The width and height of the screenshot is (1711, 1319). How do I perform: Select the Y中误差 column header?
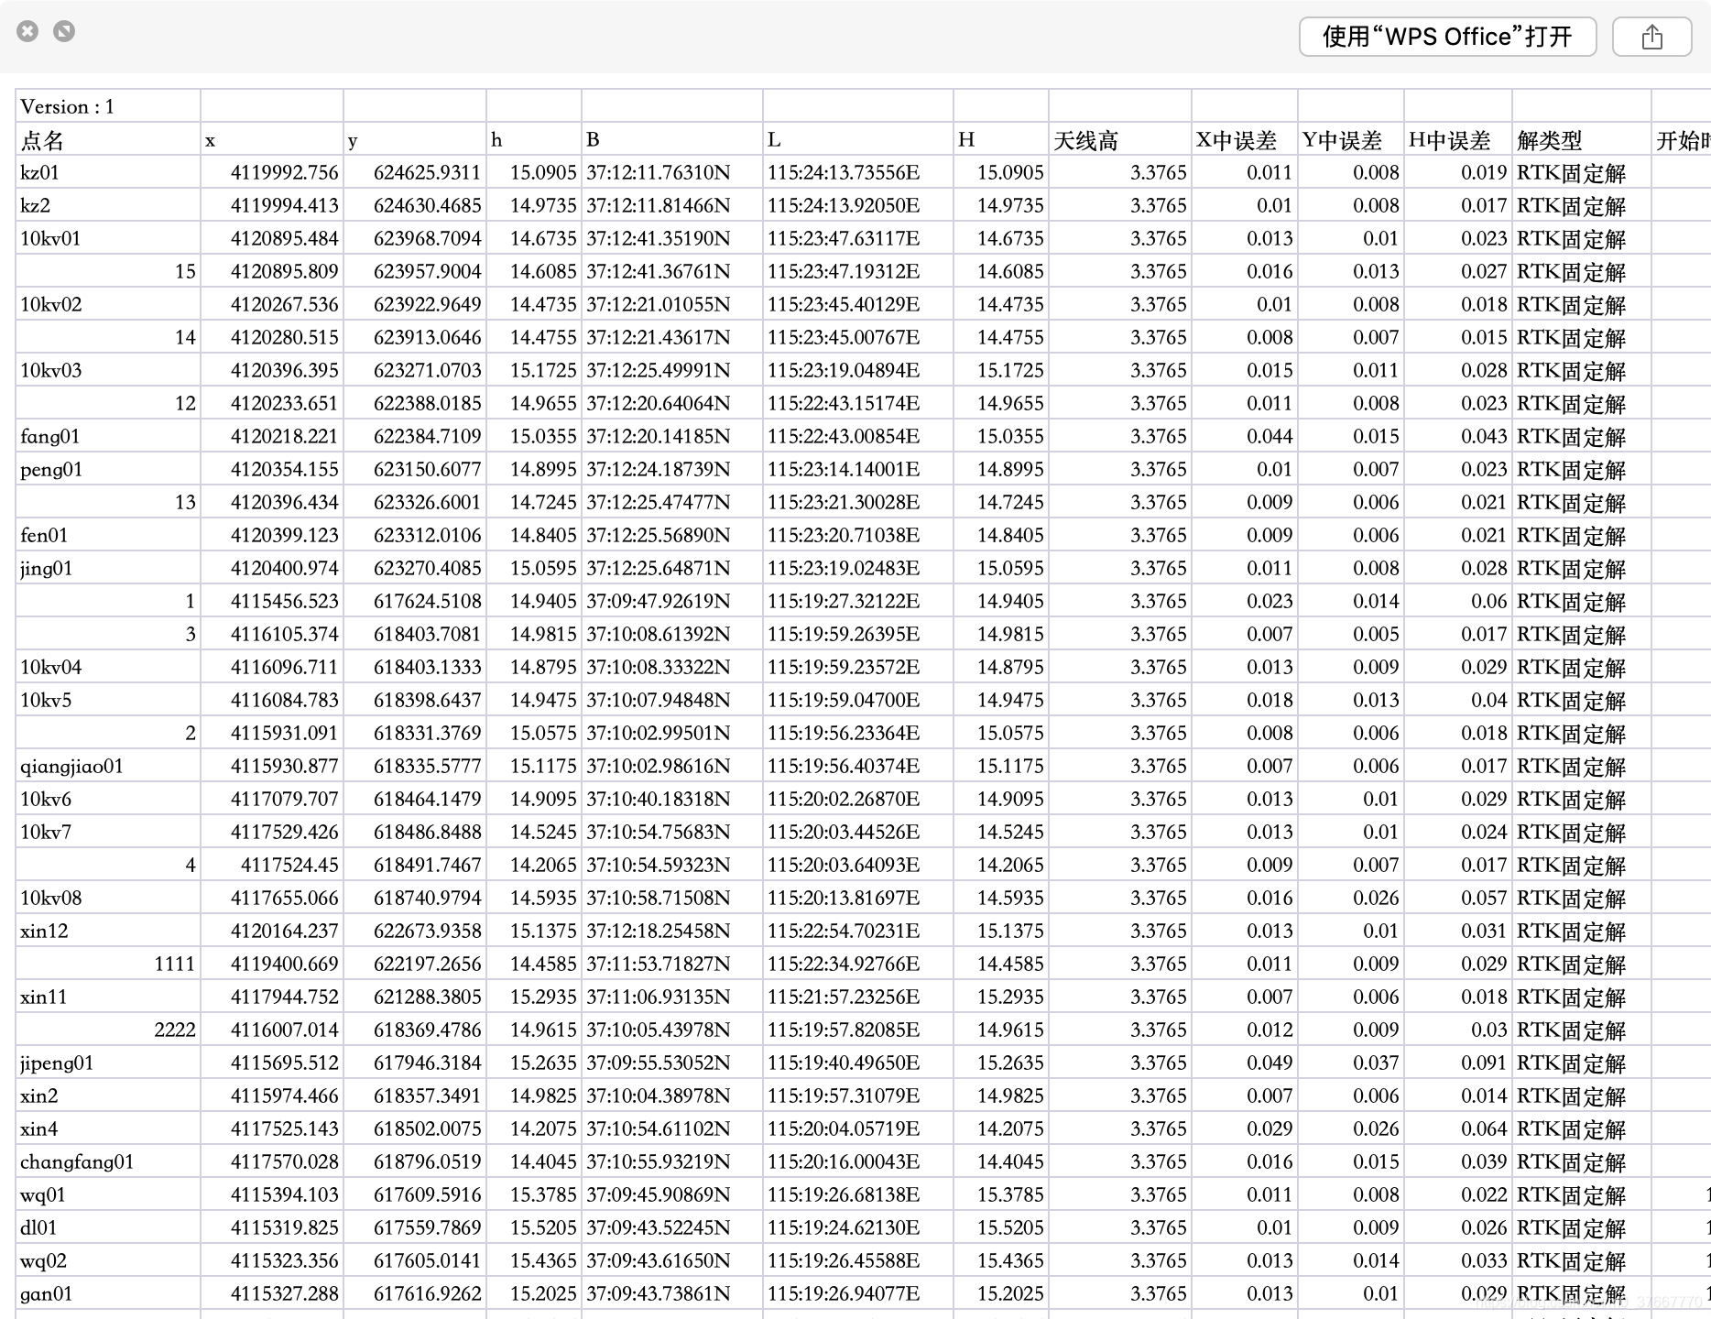[x=1350, y=139]
